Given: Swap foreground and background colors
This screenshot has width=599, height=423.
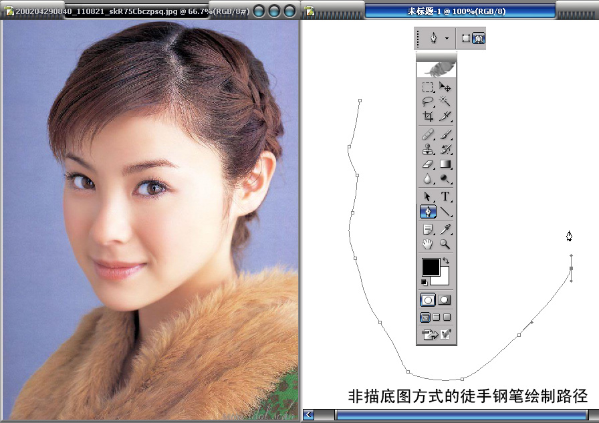Looking at the screenshot, I should click(x=446, y=261).
